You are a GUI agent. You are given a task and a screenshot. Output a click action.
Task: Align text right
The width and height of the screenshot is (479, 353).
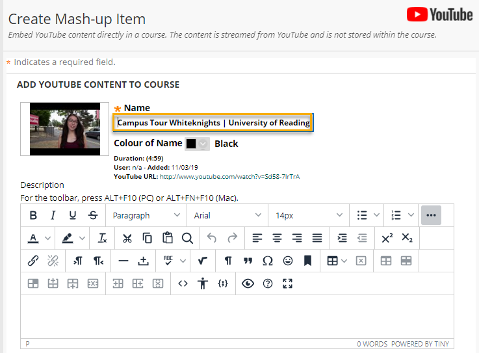(x=297, y=238)
